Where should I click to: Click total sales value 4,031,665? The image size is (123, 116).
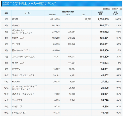[103, 19]
